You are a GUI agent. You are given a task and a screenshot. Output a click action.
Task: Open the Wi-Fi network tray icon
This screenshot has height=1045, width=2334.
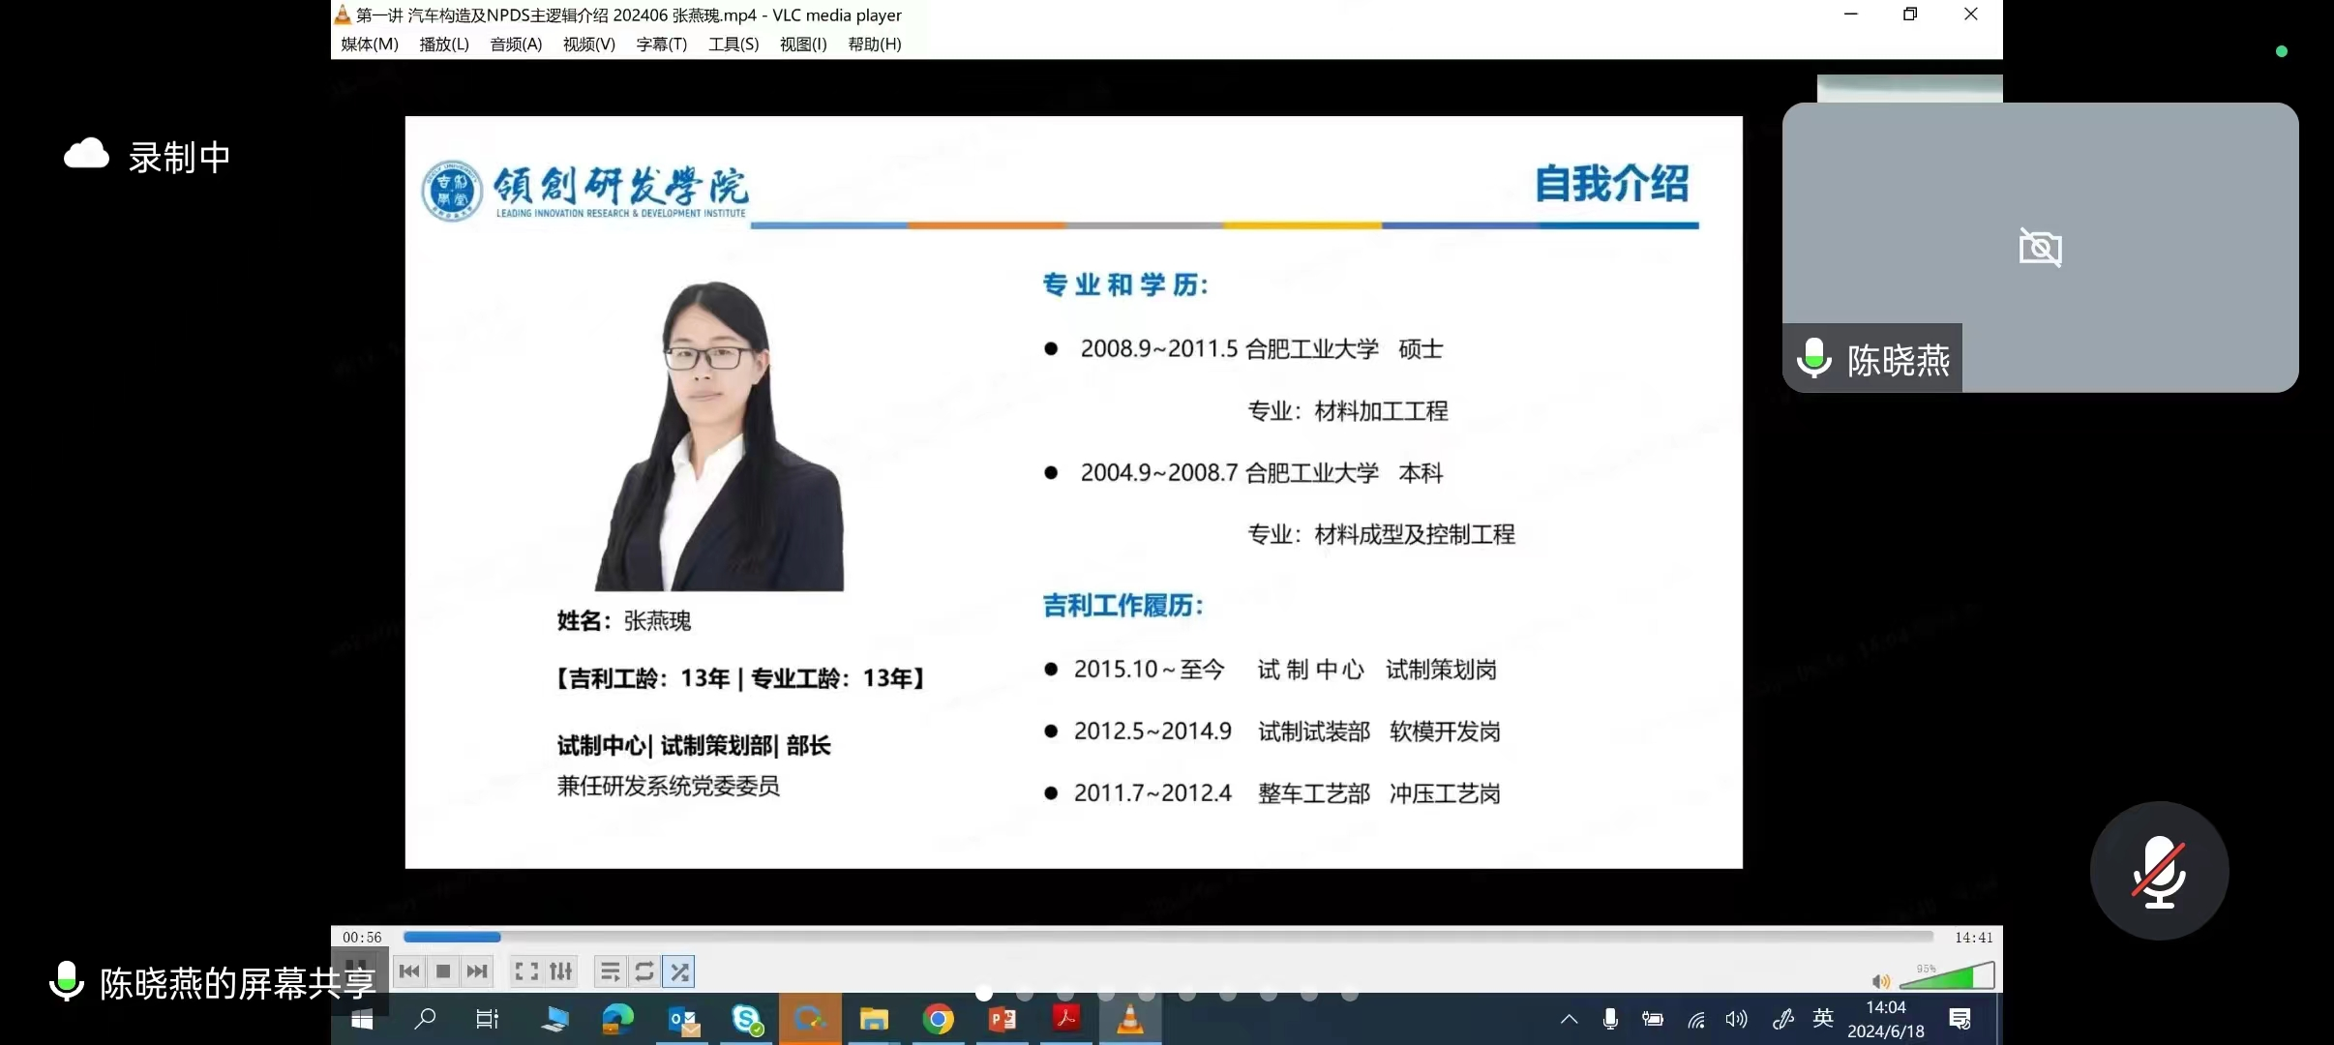coord(1695,1019)
